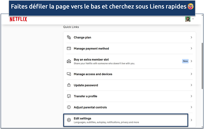Click the padlock icon for Update password
Screen dimensions: 204x129
69,85
